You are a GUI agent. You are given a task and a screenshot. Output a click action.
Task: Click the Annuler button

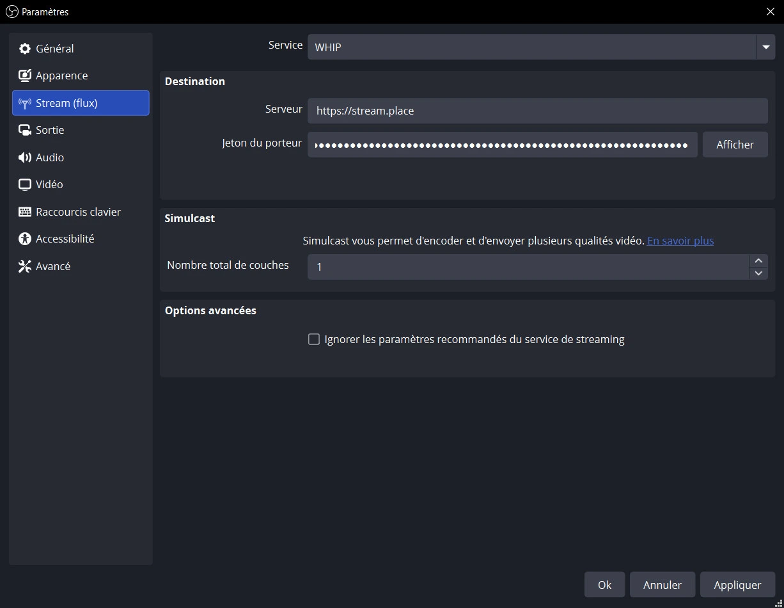click(x=662, y=584)
